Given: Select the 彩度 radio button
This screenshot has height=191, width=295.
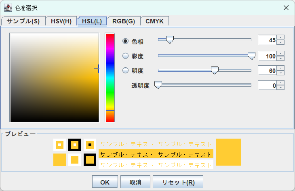Looking at the screenshot, I should (x=126, y=56).
